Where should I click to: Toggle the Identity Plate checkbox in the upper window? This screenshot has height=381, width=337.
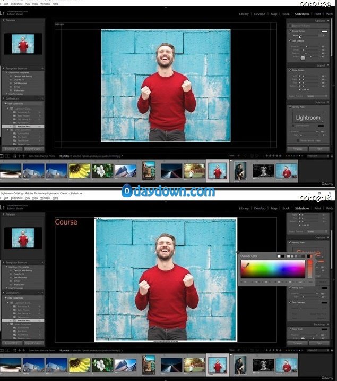290,107
